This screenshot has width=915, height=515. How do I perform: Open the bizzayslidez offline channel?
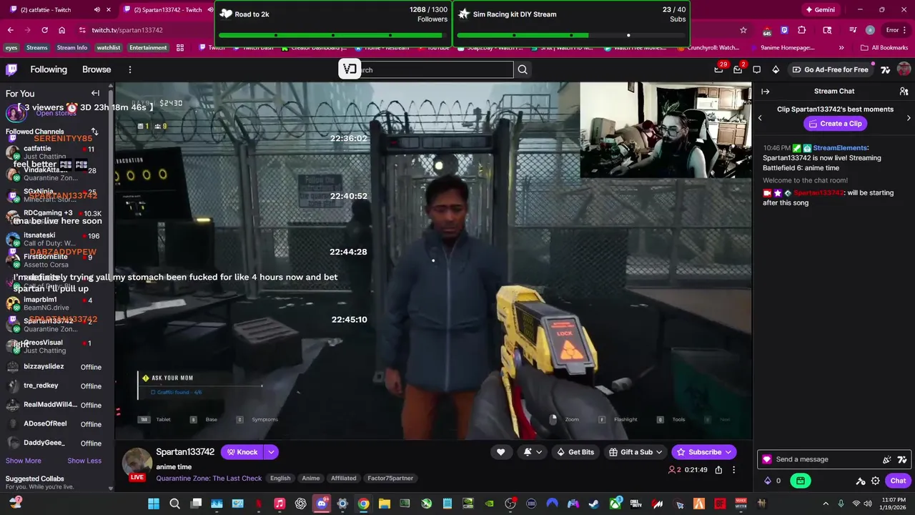54,367
